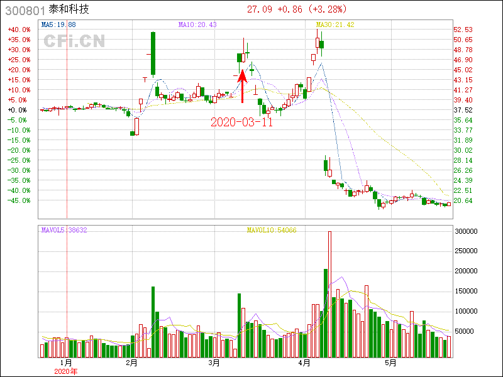Click the -45.0% axis label
The image size is (503, 377).
[19, 200]
